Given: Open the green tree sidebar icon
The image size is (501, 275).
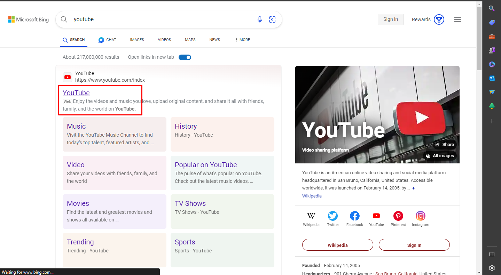Looking at the screenshot, I should 492,106.
